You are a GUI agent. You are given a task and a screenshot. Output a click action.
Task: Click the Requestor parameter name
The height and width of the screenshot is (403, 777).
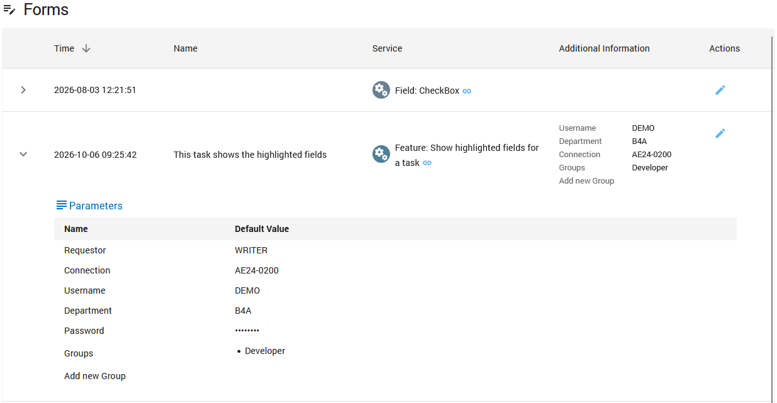[x=85, y=250]
